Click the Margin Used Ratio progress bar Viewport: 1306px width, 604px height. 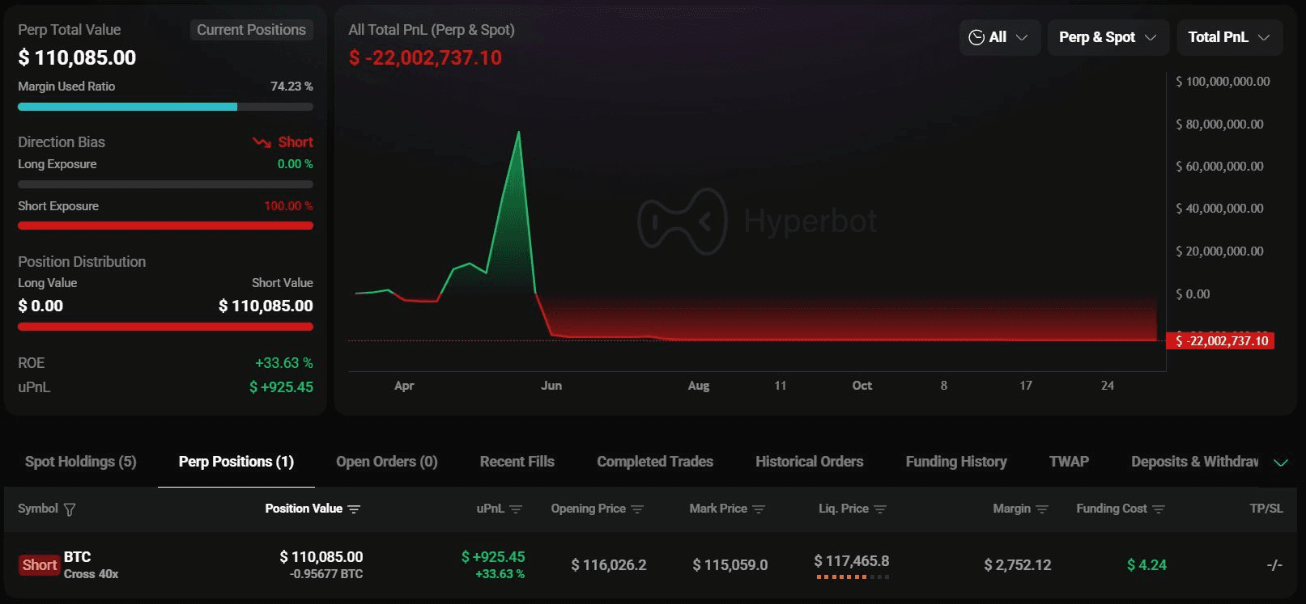(165, 107)
